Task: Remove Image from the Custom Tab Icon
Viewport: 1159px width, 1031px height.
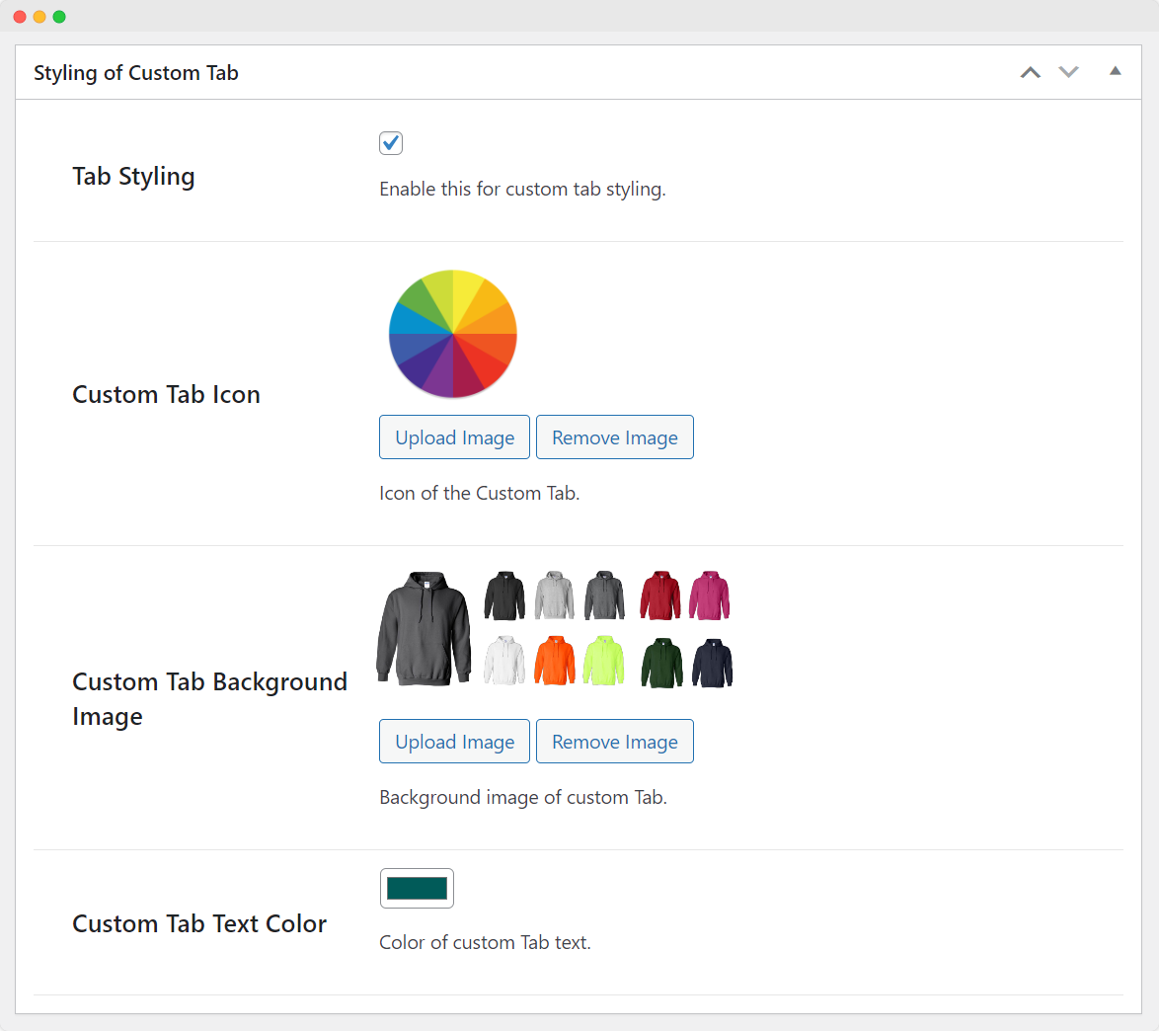Action: pos(614,437)
